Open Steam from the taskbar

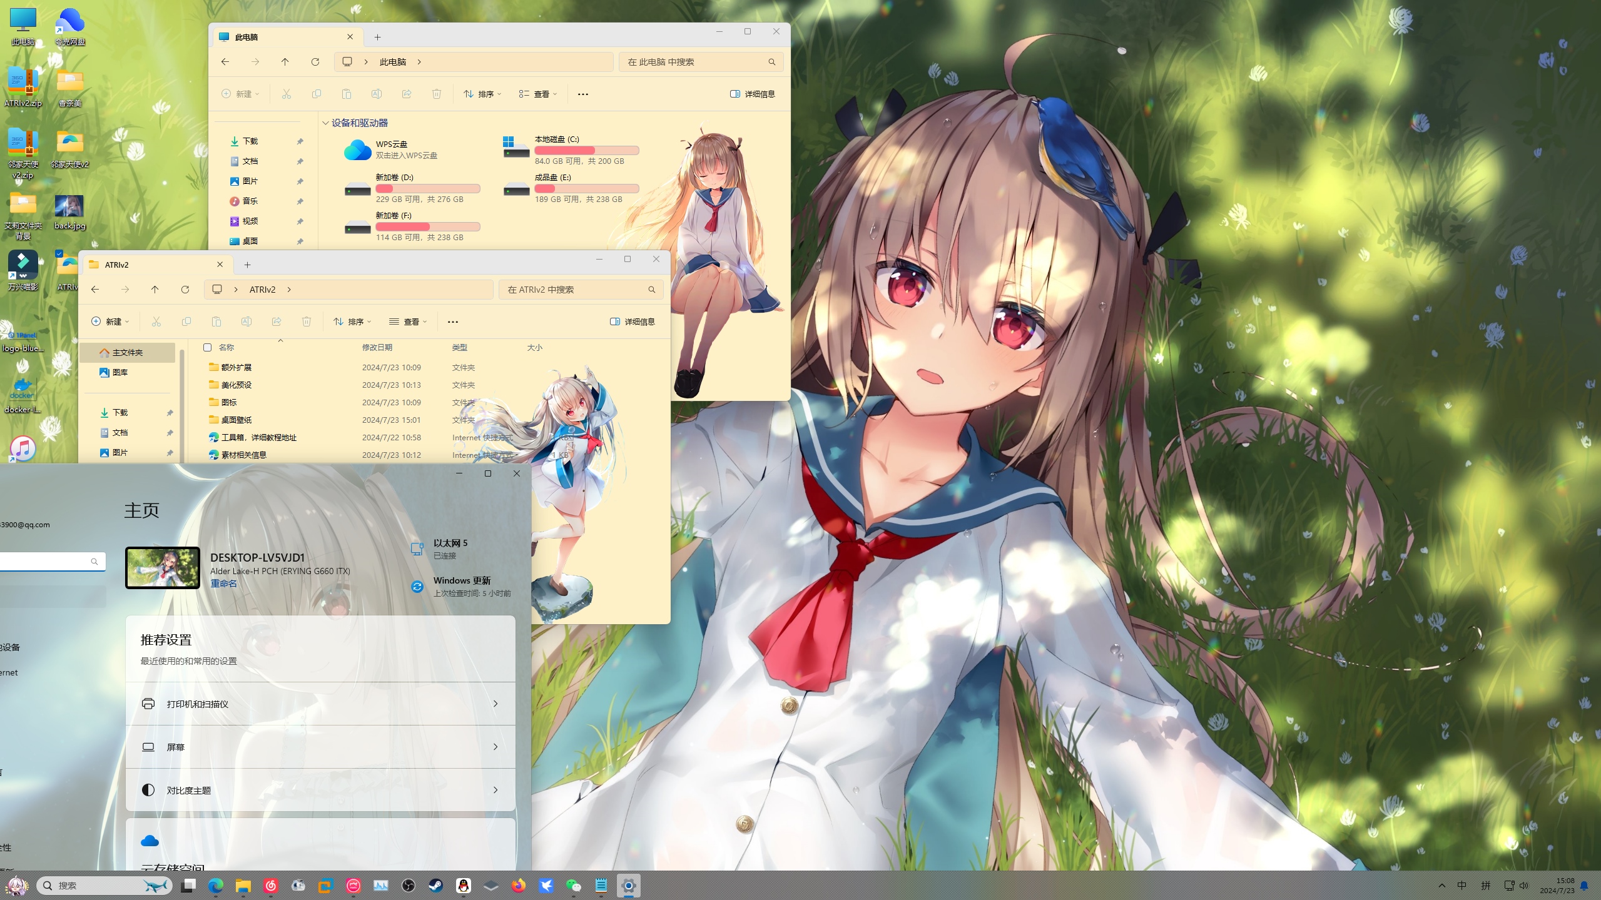(436, 886)
